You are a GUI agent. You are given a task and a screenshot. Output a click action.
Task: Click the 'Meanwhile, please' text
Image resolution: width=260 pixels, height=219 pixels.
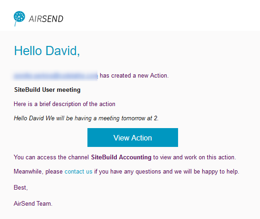coord(38,171)
